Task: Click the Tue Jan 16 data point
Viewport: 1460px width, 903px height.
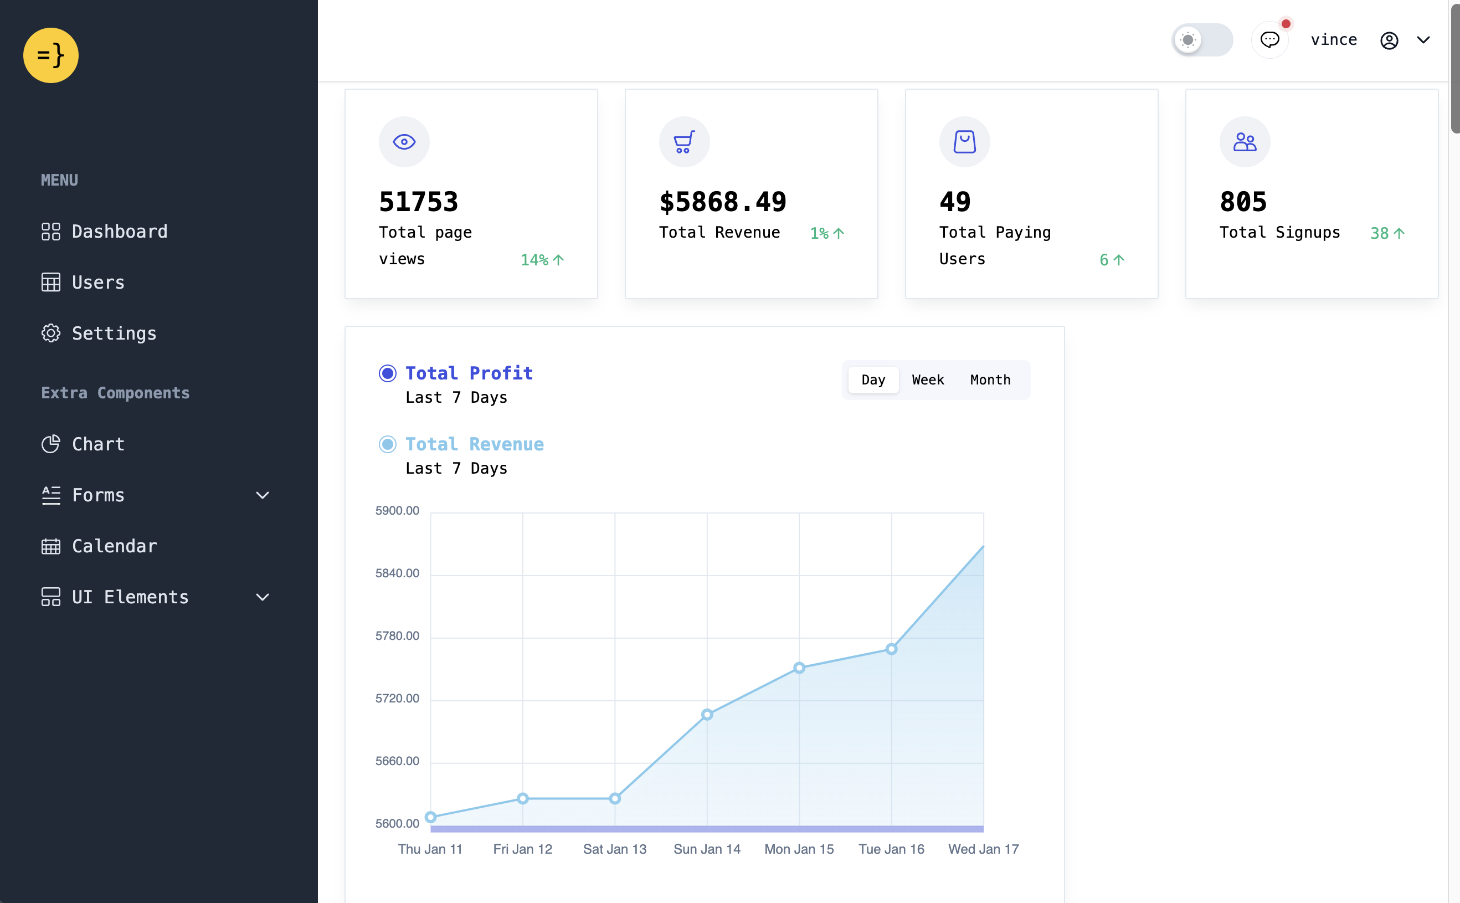Action: [x=891, y=649]
